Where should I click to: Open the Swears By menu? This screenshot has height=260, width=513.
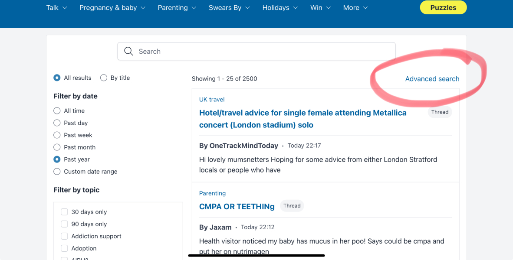click(229, 8)
